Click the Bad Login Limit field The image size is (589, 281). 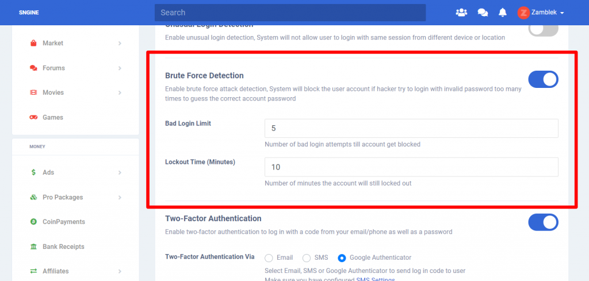[411, 128]
